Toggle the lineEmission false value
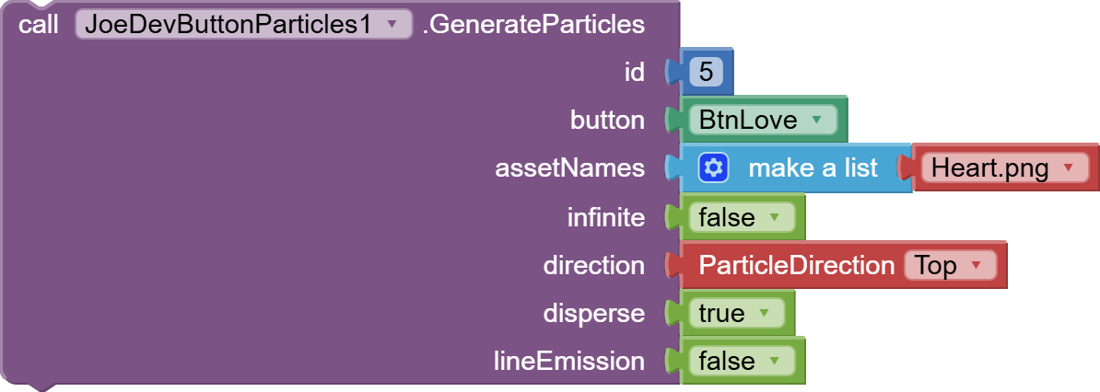The width and height of the screenshot is (1100, 392). [x=742, y=361]
